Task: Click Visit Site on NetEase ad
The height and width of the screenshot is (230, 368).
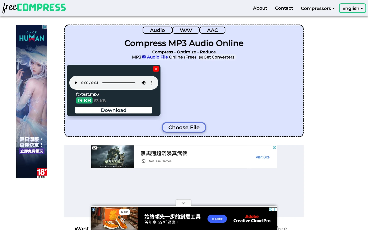Action: coord(262,157)
